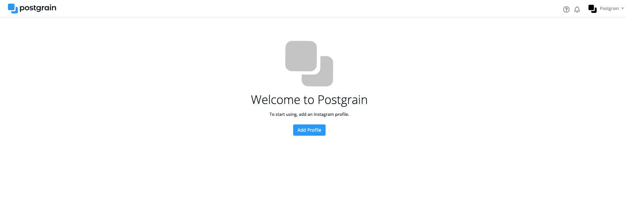This screenshot has height=201, width=626.
Task: Expand the Postgrain account dropdown chevron
Action: click(622, 9)
